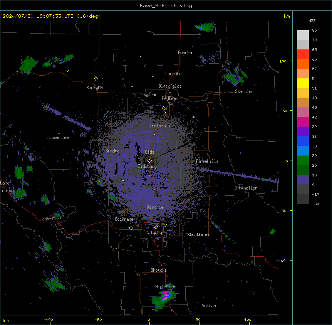This screenshot has width=332, height=325.
Task: Click the Cochrane label
Action: [124, 219]
